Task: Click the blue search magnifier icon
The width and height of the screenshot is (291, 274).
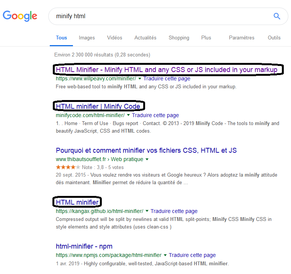Action: (x=277, y=16)
